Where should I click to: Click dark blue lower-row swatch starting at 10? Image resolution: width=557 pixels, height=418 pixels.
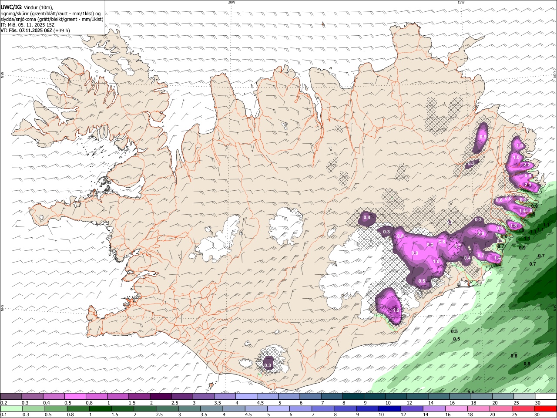(x=389, y=409)
